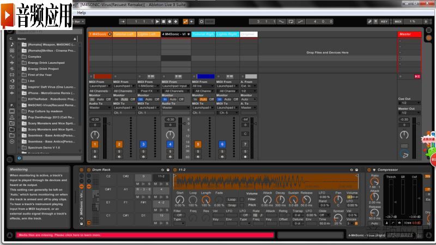Click the Simpler Loop button
Image resolution: width=436 pixels, height=245 pixels.
coord(232,200)
